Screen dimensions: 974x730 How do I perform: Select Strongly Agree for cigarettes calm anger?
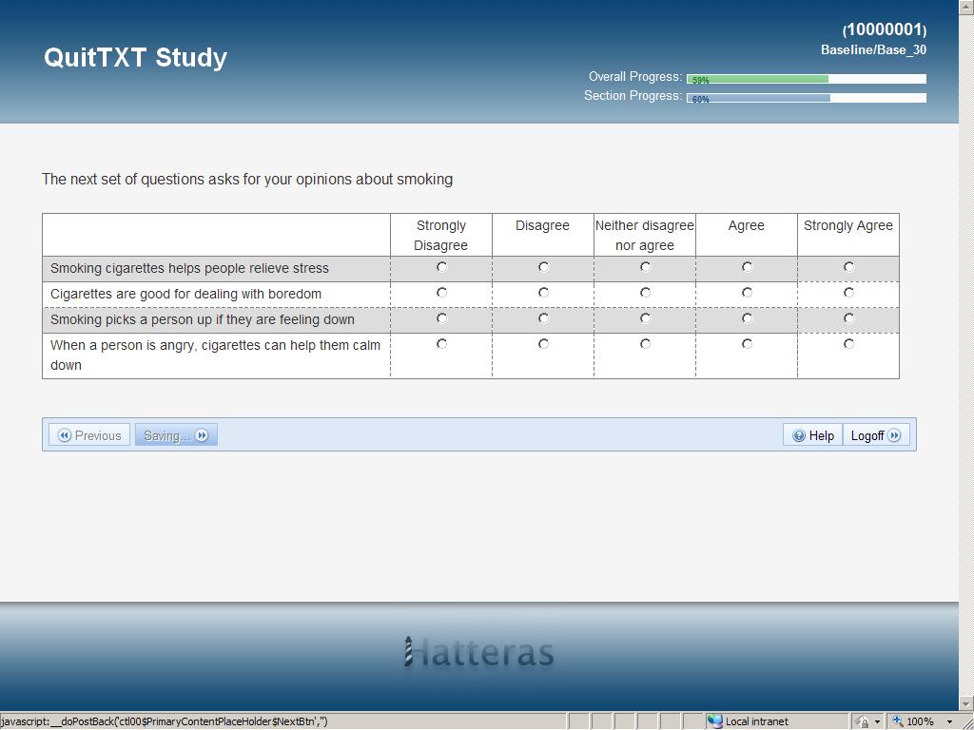(x=848, y=344)
